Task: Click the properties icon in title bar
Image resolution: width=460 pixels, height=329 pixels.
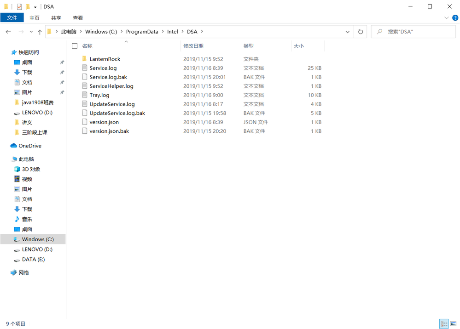Action: [x=19, y=6]
